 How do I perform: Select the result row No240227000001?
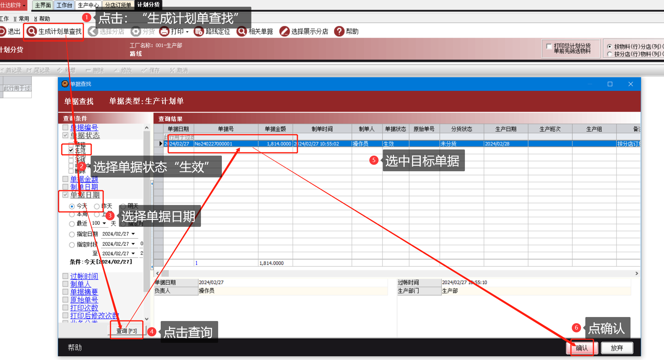[x=213, y=144]
